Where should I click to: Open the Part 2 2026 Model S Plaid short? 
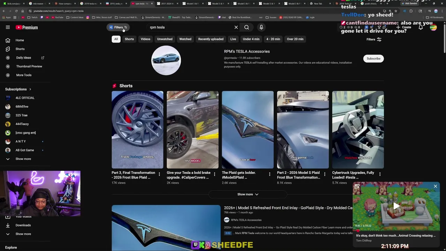pyautogui.click(x=303, y=130)
